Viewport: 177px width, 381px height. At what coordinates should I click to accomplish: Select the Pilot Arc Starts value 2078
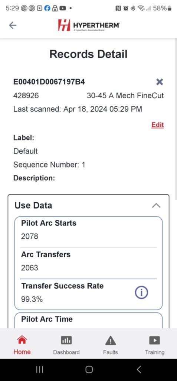click(30, 236)
